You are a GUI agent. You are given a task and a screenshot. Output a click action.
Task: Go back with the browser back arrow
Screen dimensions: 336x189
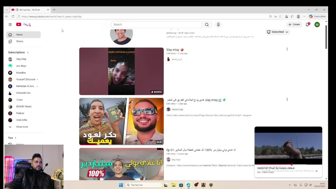coord(7,16)
